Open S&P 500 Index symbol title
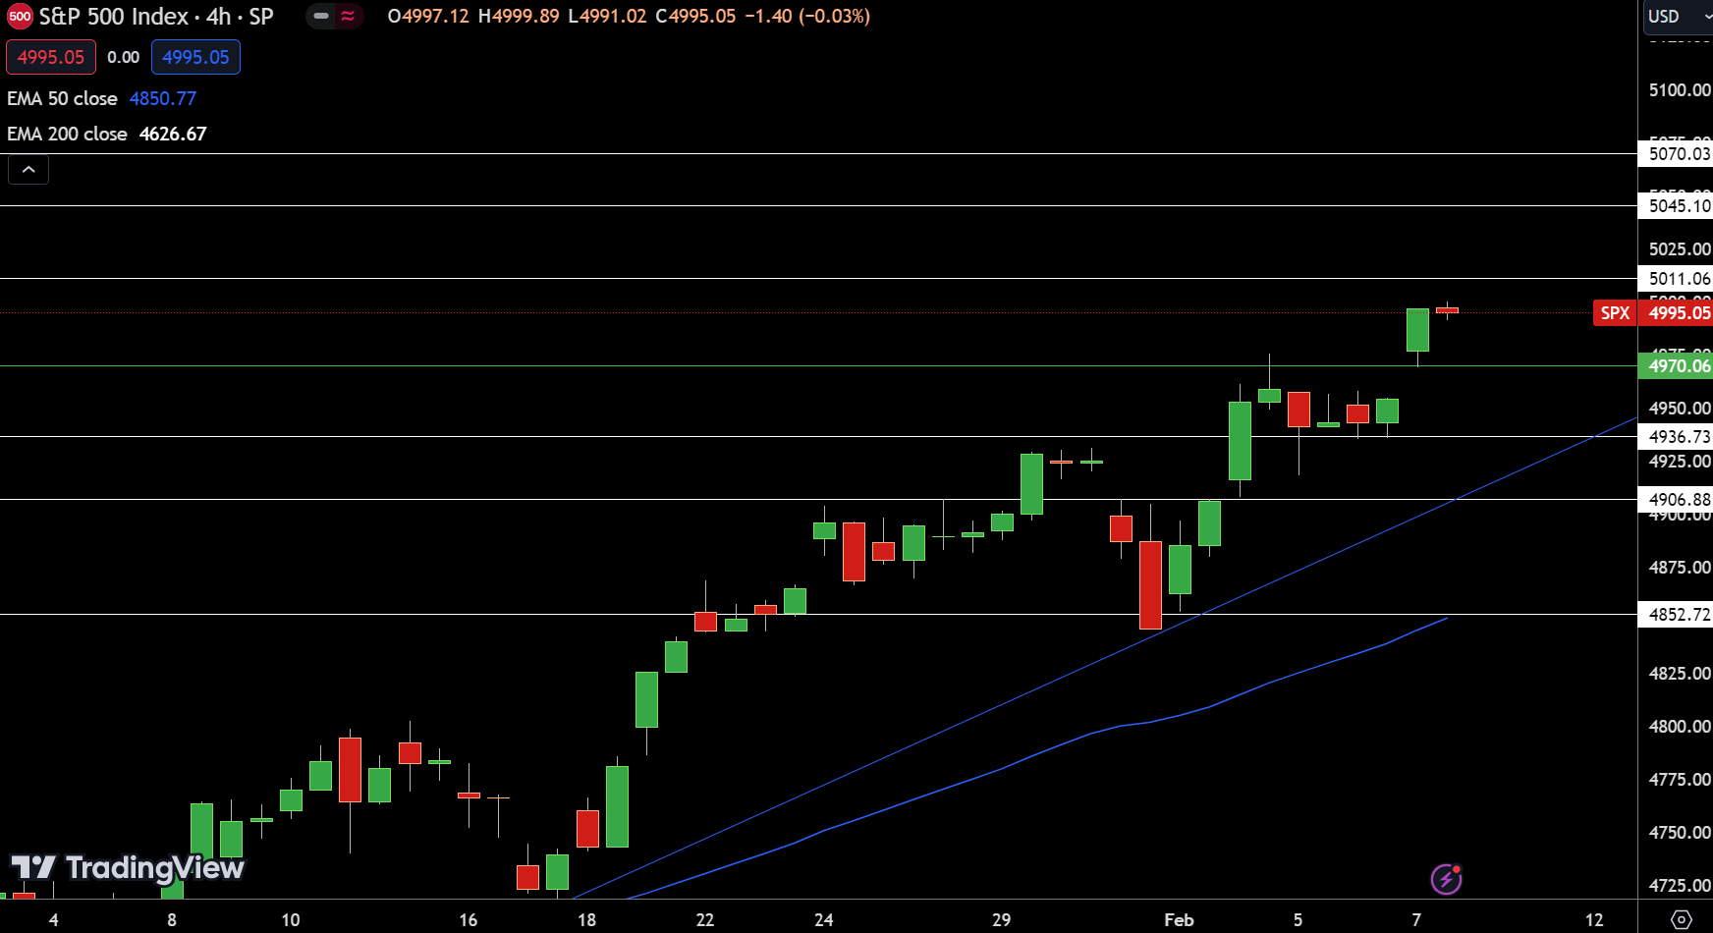This screenshot has height=933, width=1713. (x=156, y=17)
